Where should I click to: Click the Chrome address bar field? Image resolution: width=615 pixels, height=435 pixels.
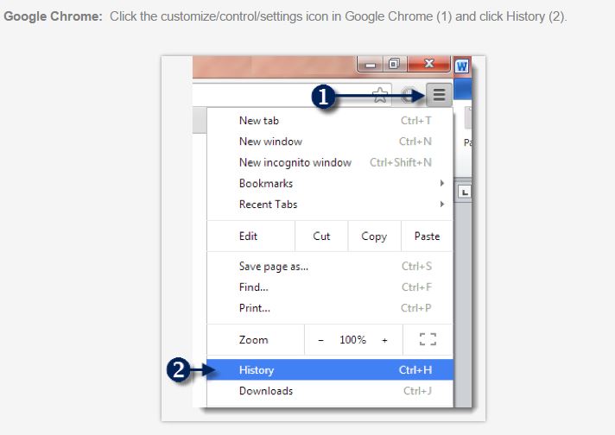click(292, 95)
